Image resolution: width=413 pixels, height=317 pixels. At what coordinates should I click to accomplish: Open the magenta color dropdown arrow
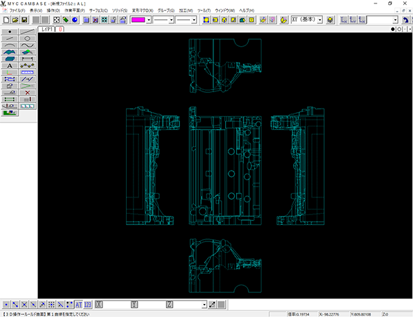coord(149,20)
